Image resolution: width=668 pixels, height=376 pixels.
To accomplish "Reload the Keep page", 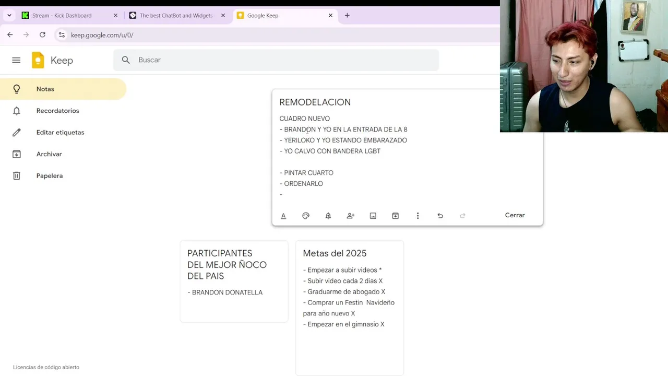I will [42, 35].
